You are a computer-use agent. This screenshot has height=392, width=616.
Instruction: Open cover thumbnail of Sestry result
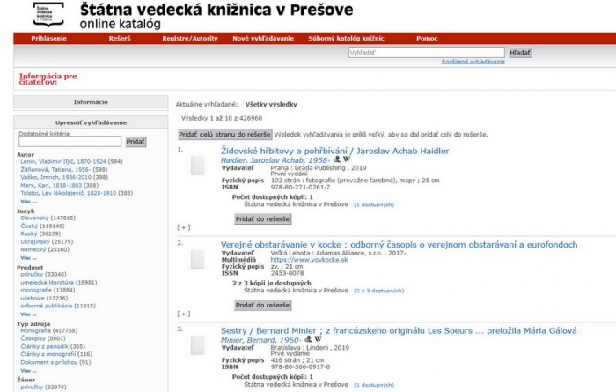click(198, 345)
